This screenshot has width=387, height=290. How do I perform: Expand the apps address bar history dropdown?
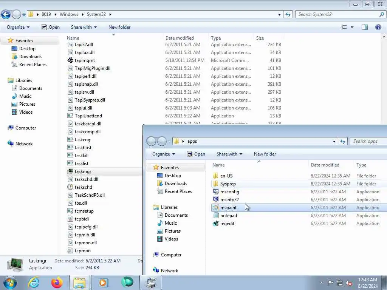pyautogui.click(x=334, y=142)
